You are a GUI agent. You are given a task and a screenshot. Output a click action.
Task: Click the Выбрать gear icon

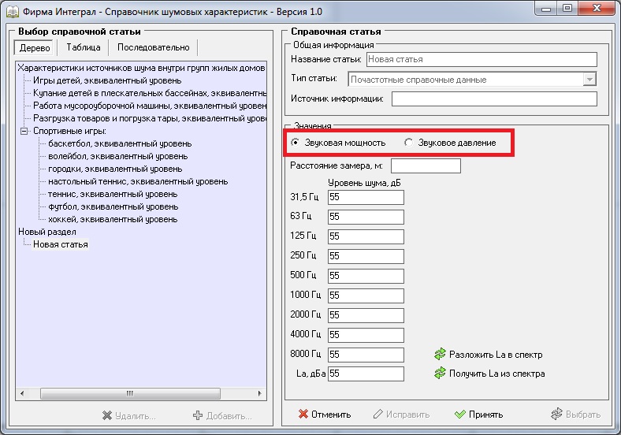[557, 415]
